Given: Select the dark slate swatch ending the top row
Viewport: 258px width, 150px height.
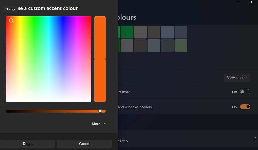Looking at the screenshot, I should click(181, 32).
